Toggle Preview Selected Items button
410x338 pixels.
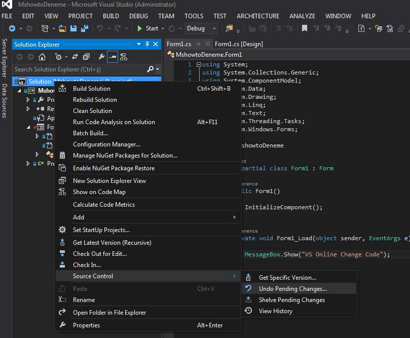pyautogui.click(x=113, y=57)
